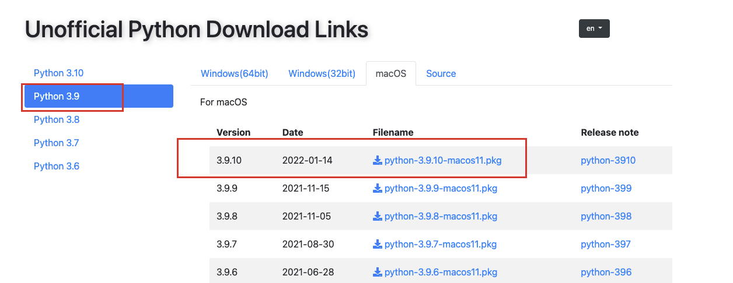Click download icon for python-3.9.7-macos11.pkg

(x=378, y=244)
